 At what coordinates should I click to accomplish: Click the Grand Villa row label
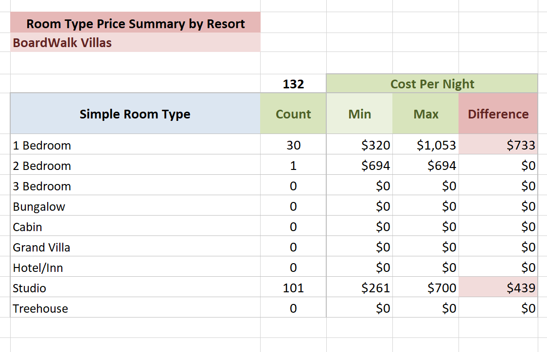(41, 247)
